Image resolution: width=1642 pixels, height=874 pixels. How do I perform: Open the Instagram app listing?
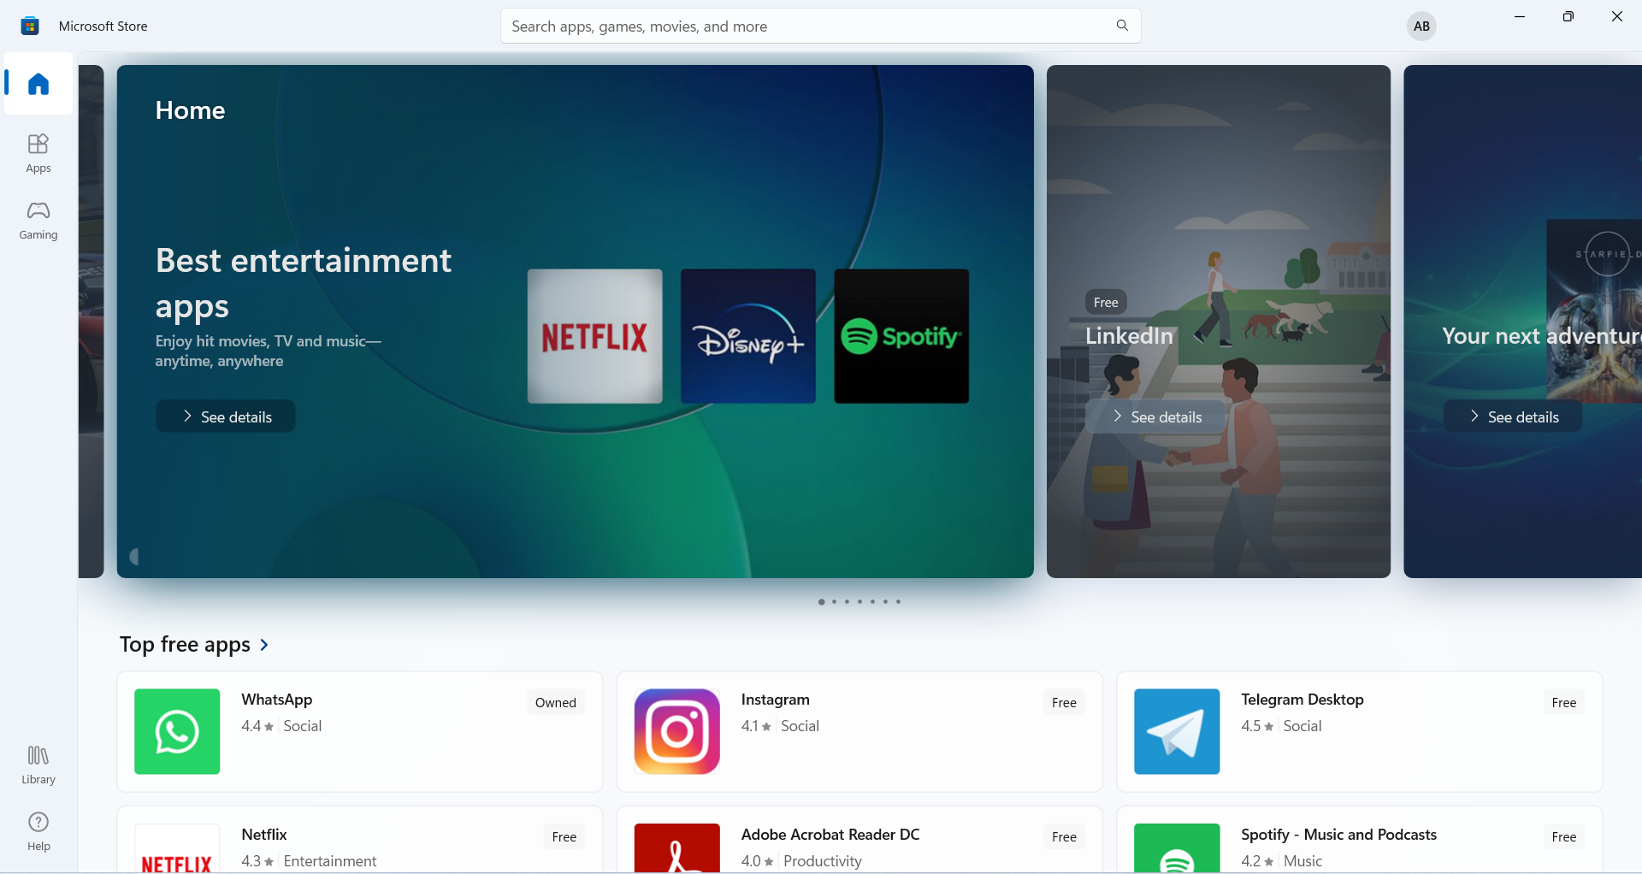pyautogui.click(x=859, y=731)
